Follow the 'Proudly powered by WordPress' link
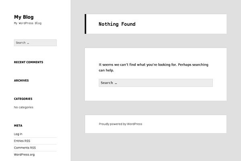 click(120, 124)
